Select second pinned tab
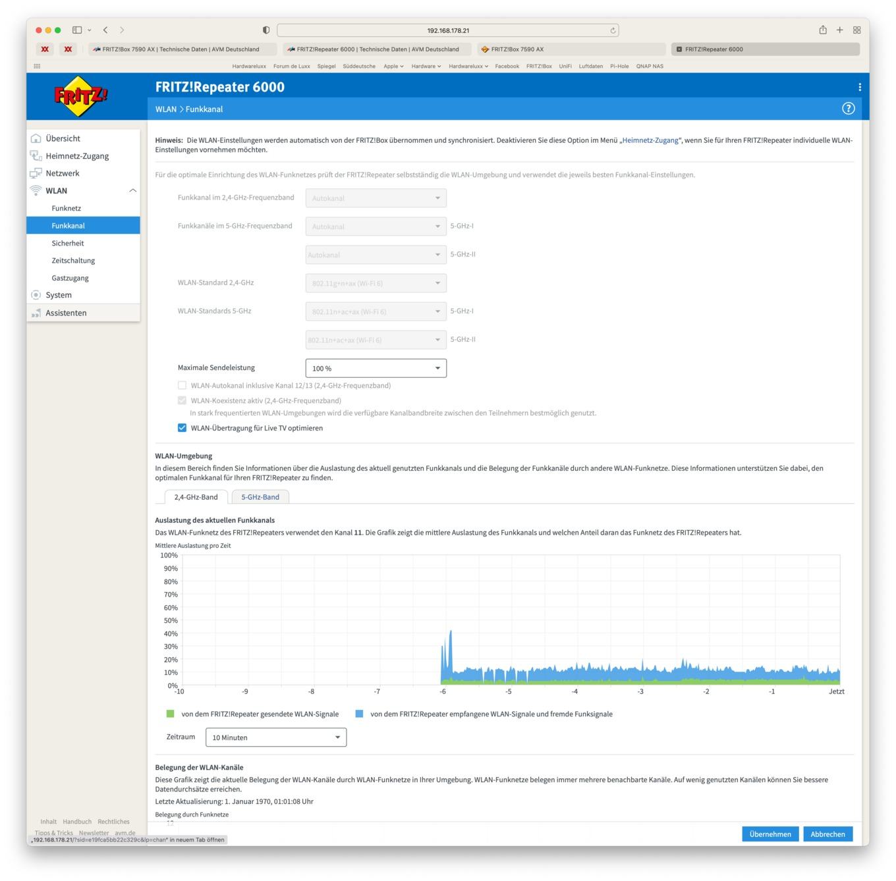896x881 pixels. 68,49
